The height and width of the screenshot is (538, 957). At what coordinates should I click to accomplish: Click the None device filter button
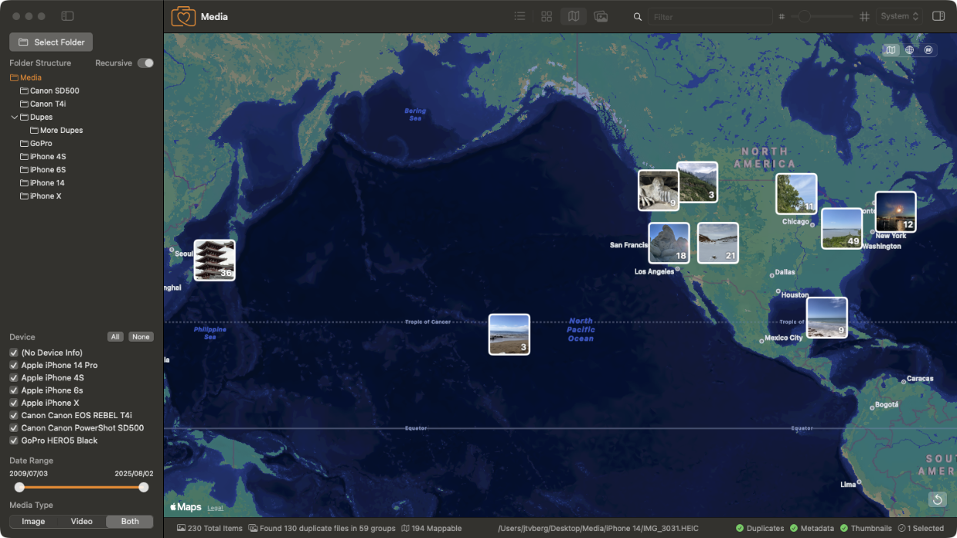pos(141,337)
